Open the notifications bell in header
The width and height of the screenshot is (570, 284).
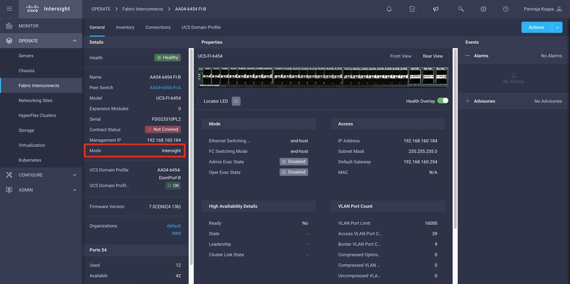point(389,9)
